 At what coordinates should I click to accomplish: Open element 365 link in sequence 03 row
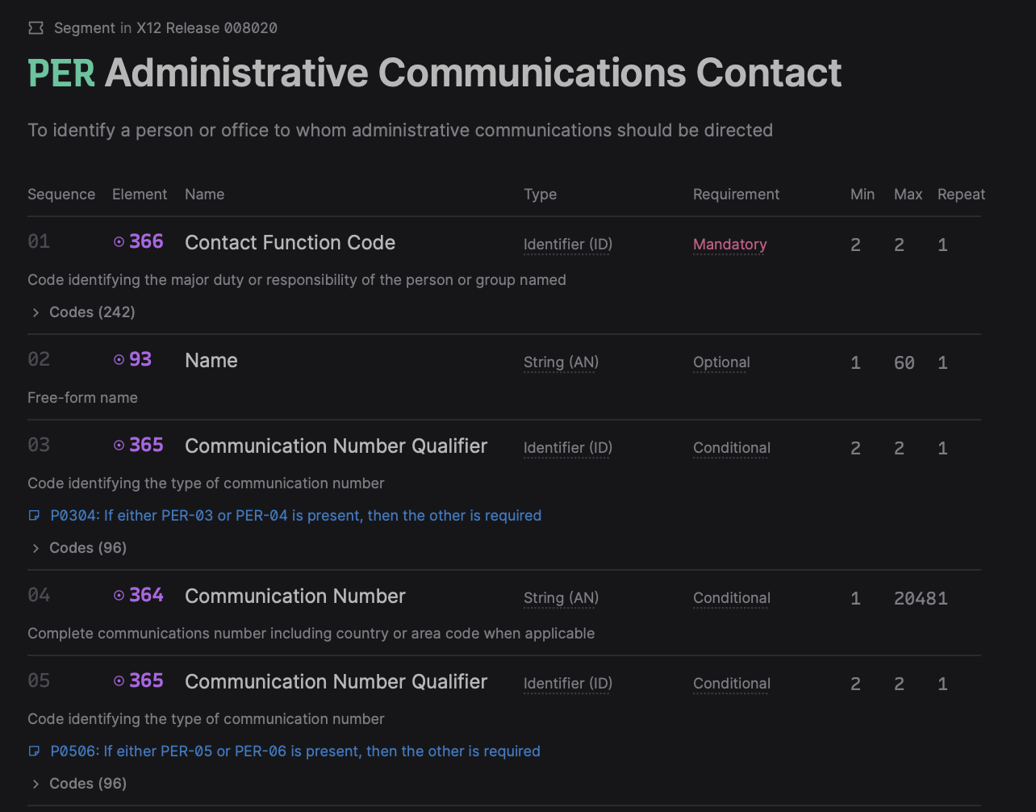[x=146, y=445]
